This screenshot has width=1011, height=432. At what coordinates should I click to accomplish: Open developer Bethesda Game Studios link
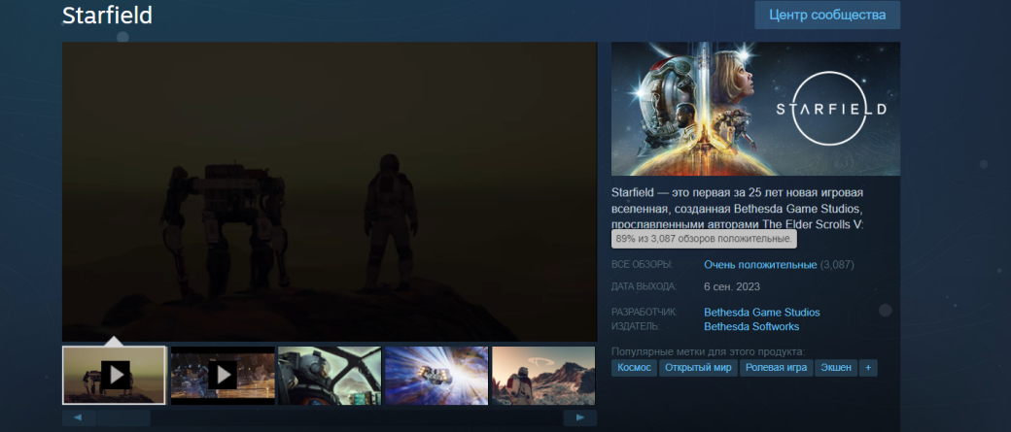(761, 313)
